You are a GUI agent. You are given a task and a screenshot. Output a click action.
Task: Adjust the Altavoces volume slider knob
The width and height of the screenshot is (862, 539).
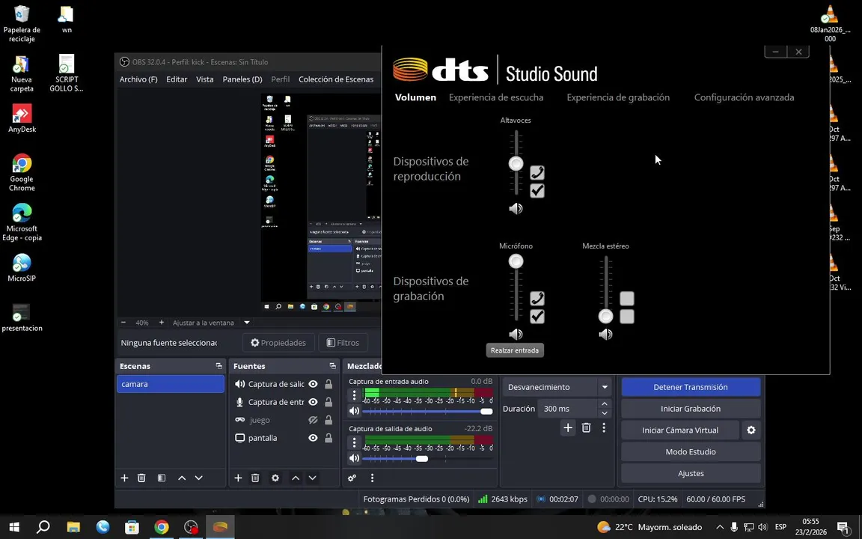[x=516, y=163]
